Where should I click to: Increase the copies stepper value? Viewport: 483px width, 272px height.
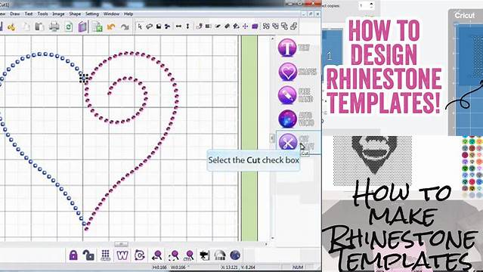coord(371,3)
